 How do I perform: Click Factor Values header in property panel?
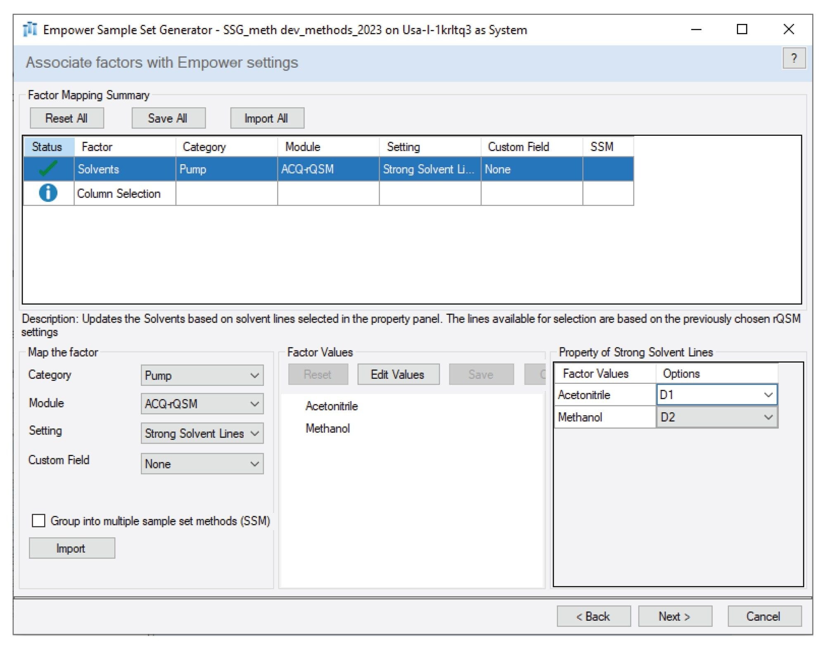tap(605, 373)
